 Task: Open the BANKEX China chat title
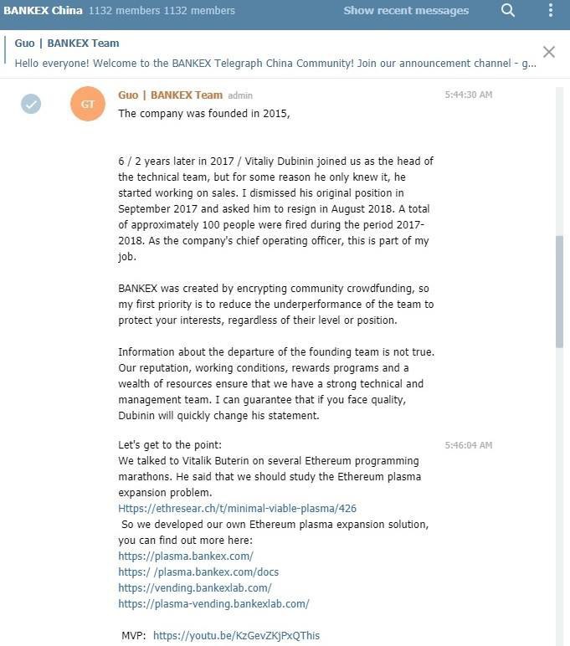43,11
